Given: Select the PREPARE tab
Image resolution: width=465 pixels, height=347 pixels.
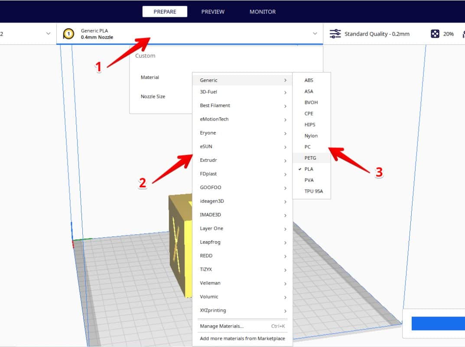Looking at the screenshot, I should [165, 12].
